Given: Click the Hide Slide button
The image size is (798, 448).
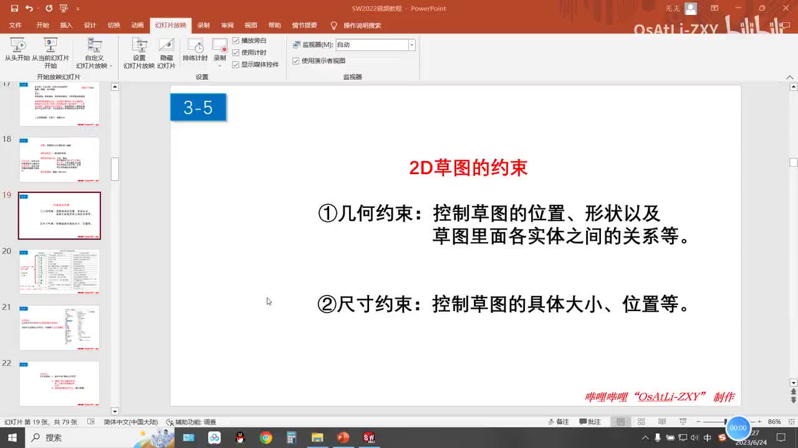Looking at the screenshot, I should coord(166,53).
